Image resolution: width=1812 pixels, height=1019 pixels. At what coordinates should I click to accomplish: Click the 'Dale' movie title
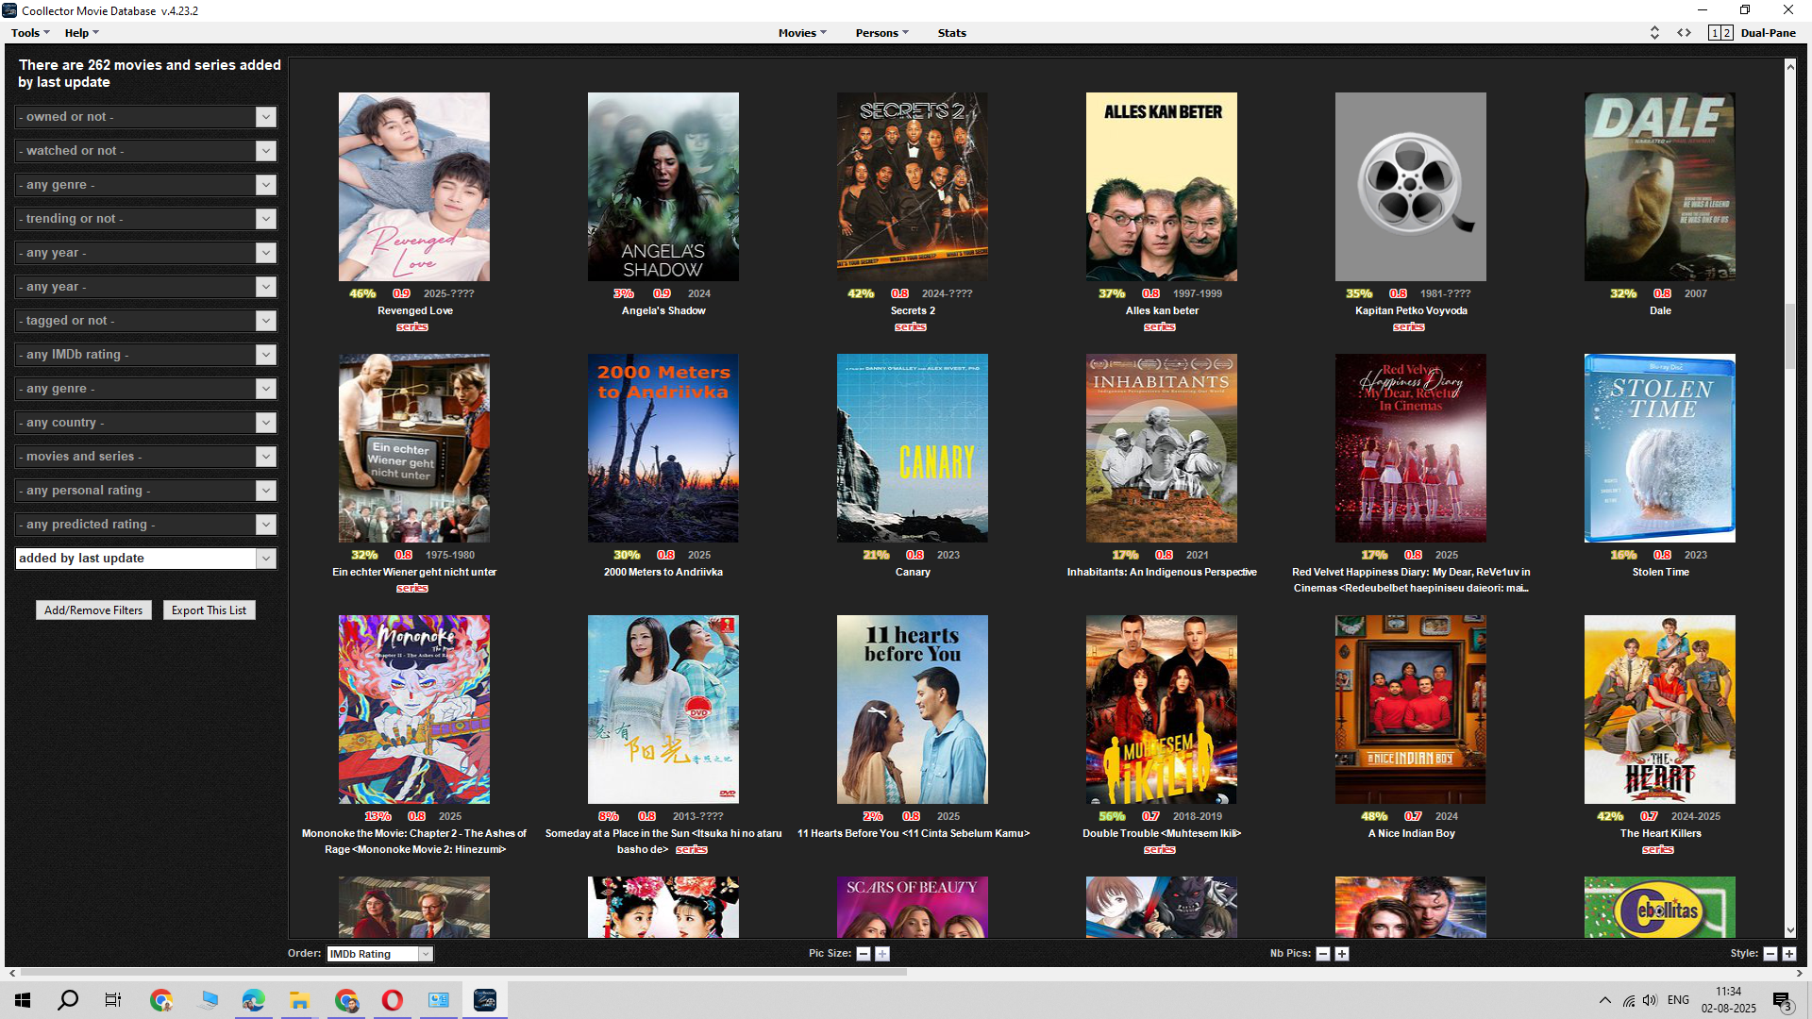1660,310
